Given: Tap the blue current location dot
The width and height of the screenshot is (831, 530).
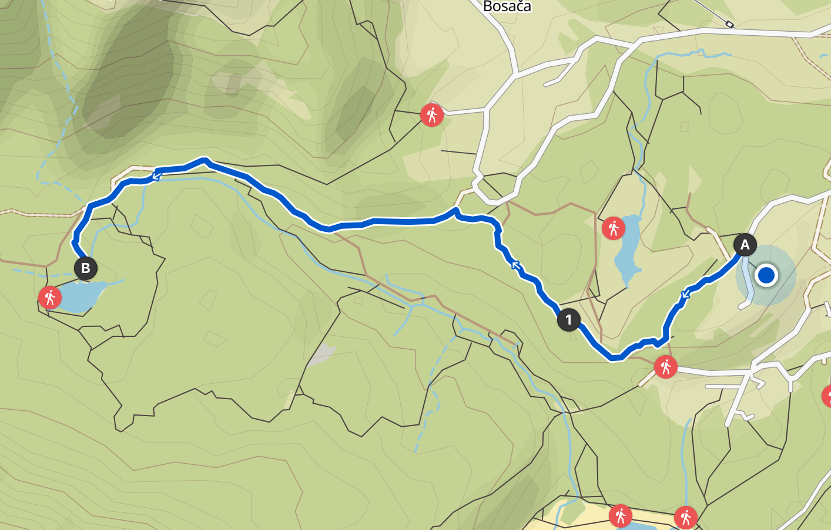Looking at the screenshot, I should coord(766,275).
